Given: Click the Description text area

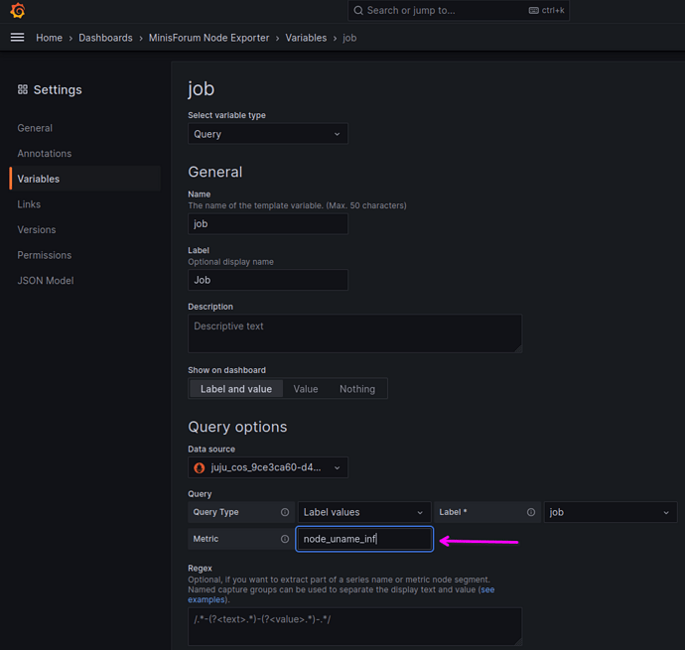Looking at the screenshot, I should (354, 333).
